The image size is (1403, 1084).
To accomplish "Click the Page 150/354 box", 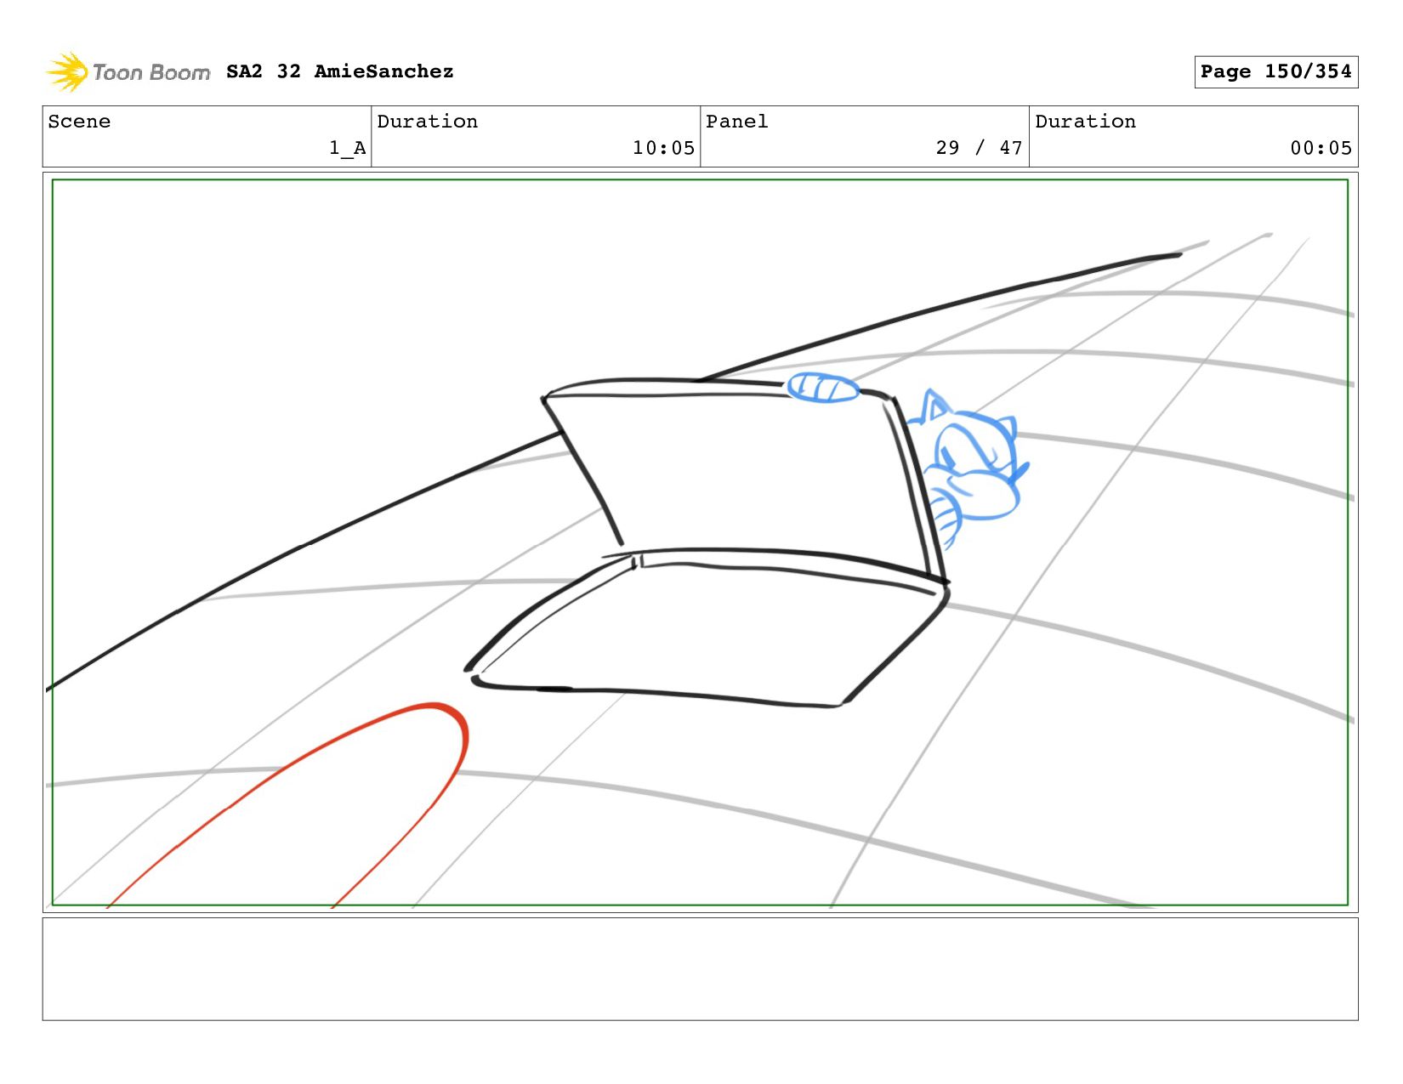I will pos(1275,71).
